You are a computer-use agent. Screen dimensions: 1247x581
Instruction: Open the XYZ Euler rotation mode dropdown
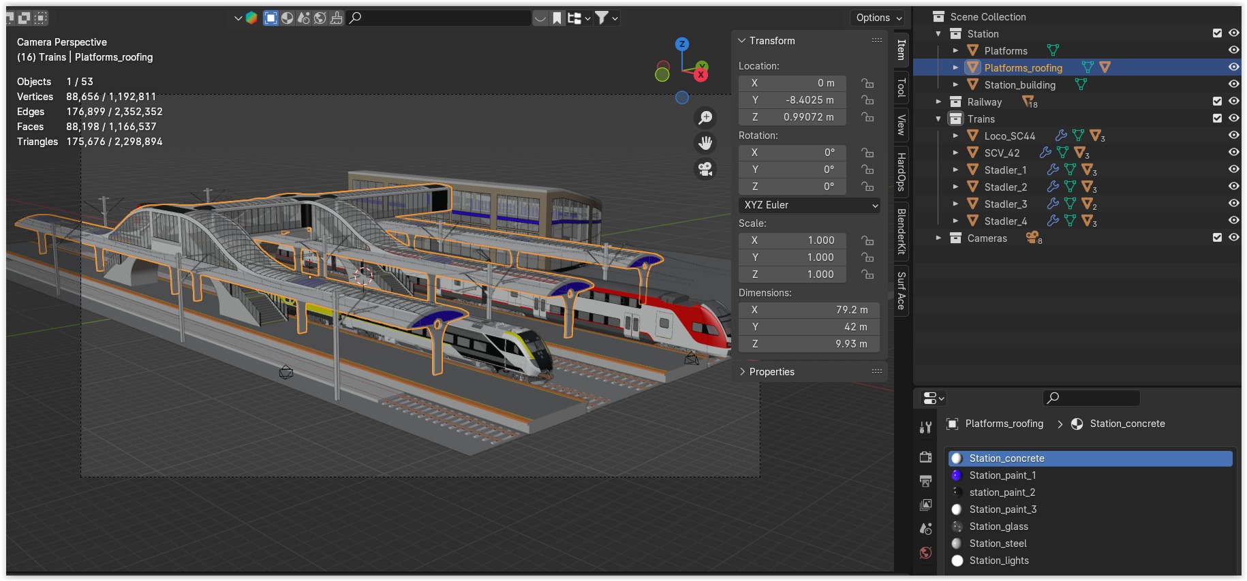tap(810, 205)
